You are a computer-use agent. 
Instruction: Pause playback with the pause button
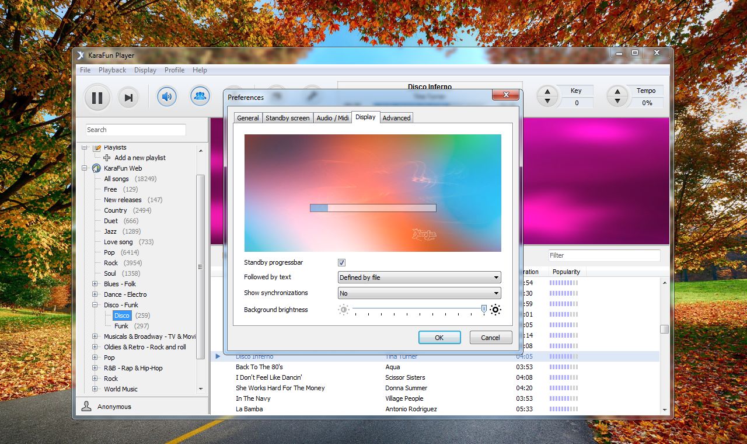pyautogui.click(x=97, y=98)
